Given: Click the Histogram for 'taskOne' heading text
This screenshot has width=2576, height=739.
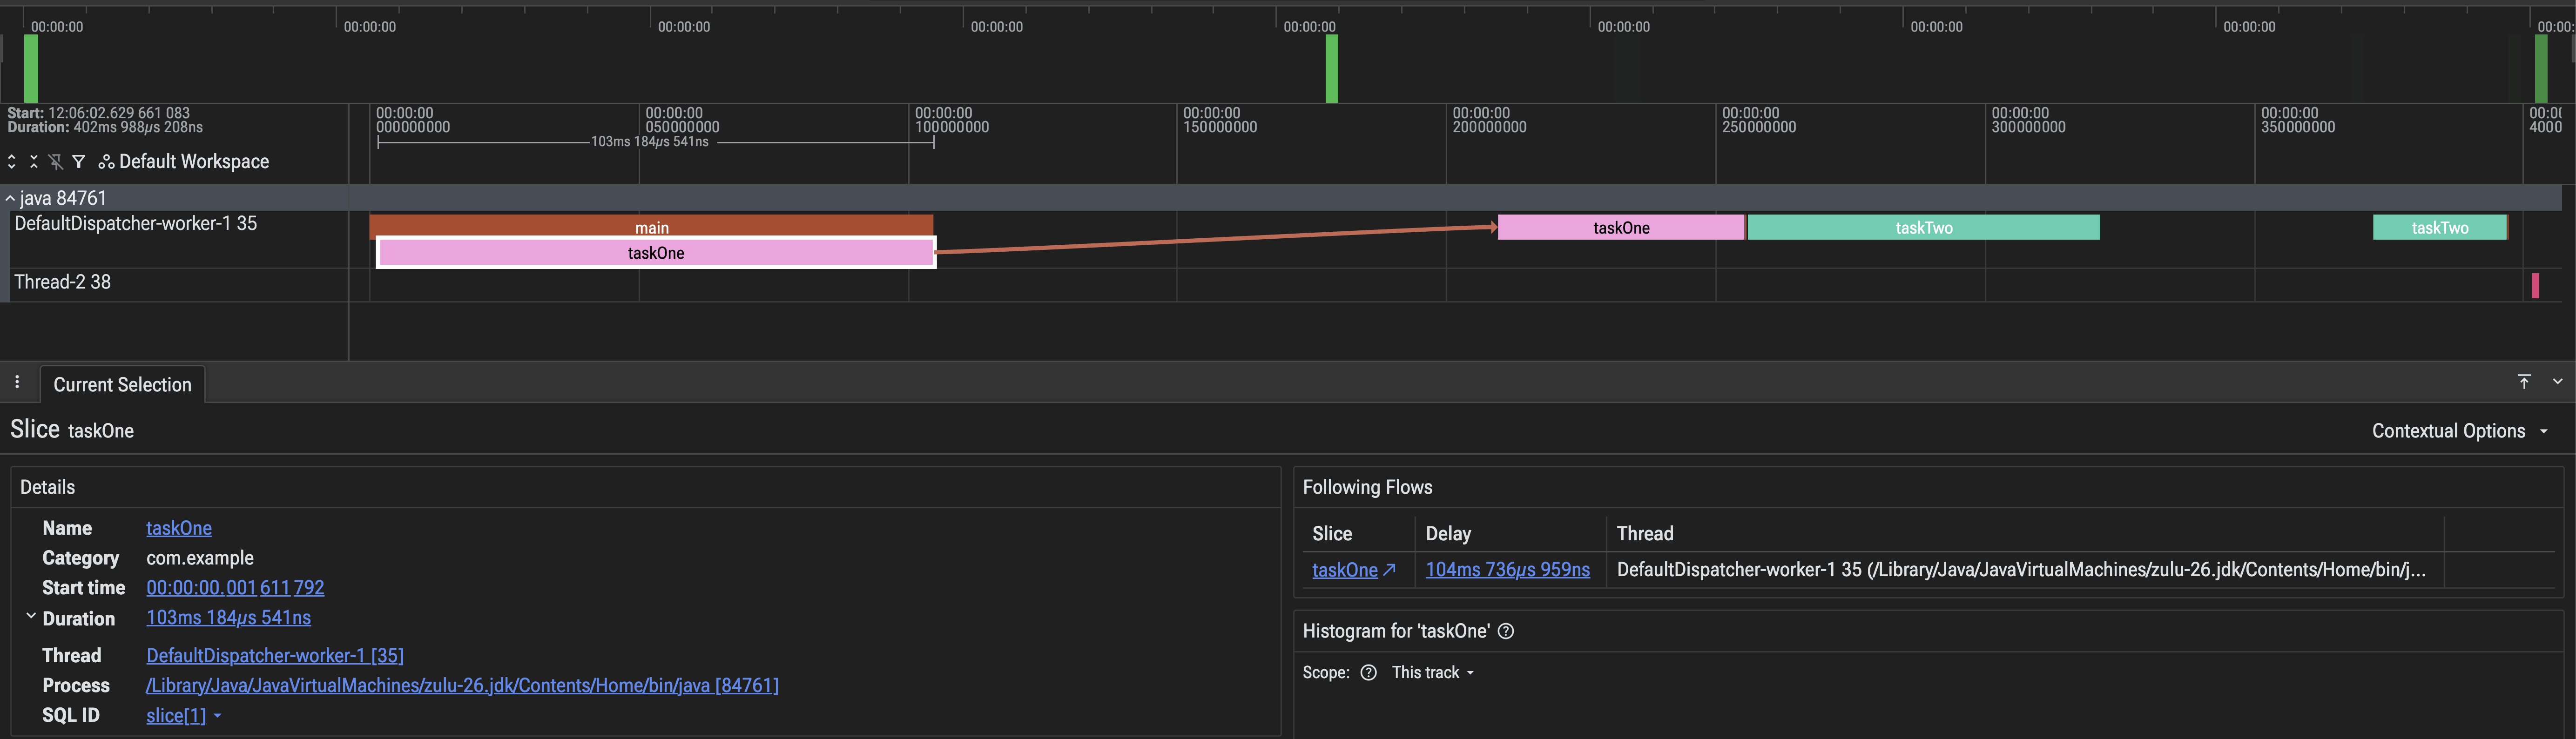Looking at the screenshot, I should pos(1396,631).
